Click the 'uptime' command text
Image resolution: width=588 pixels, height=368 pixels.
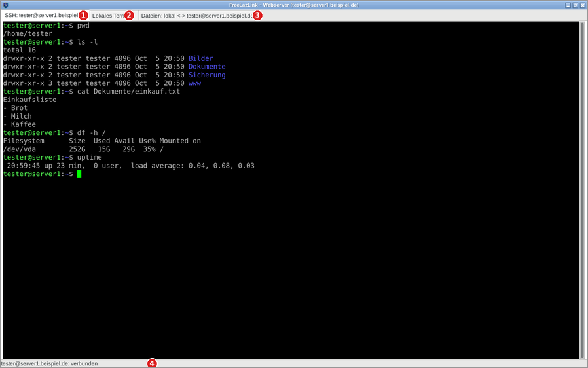coord(90,157)
